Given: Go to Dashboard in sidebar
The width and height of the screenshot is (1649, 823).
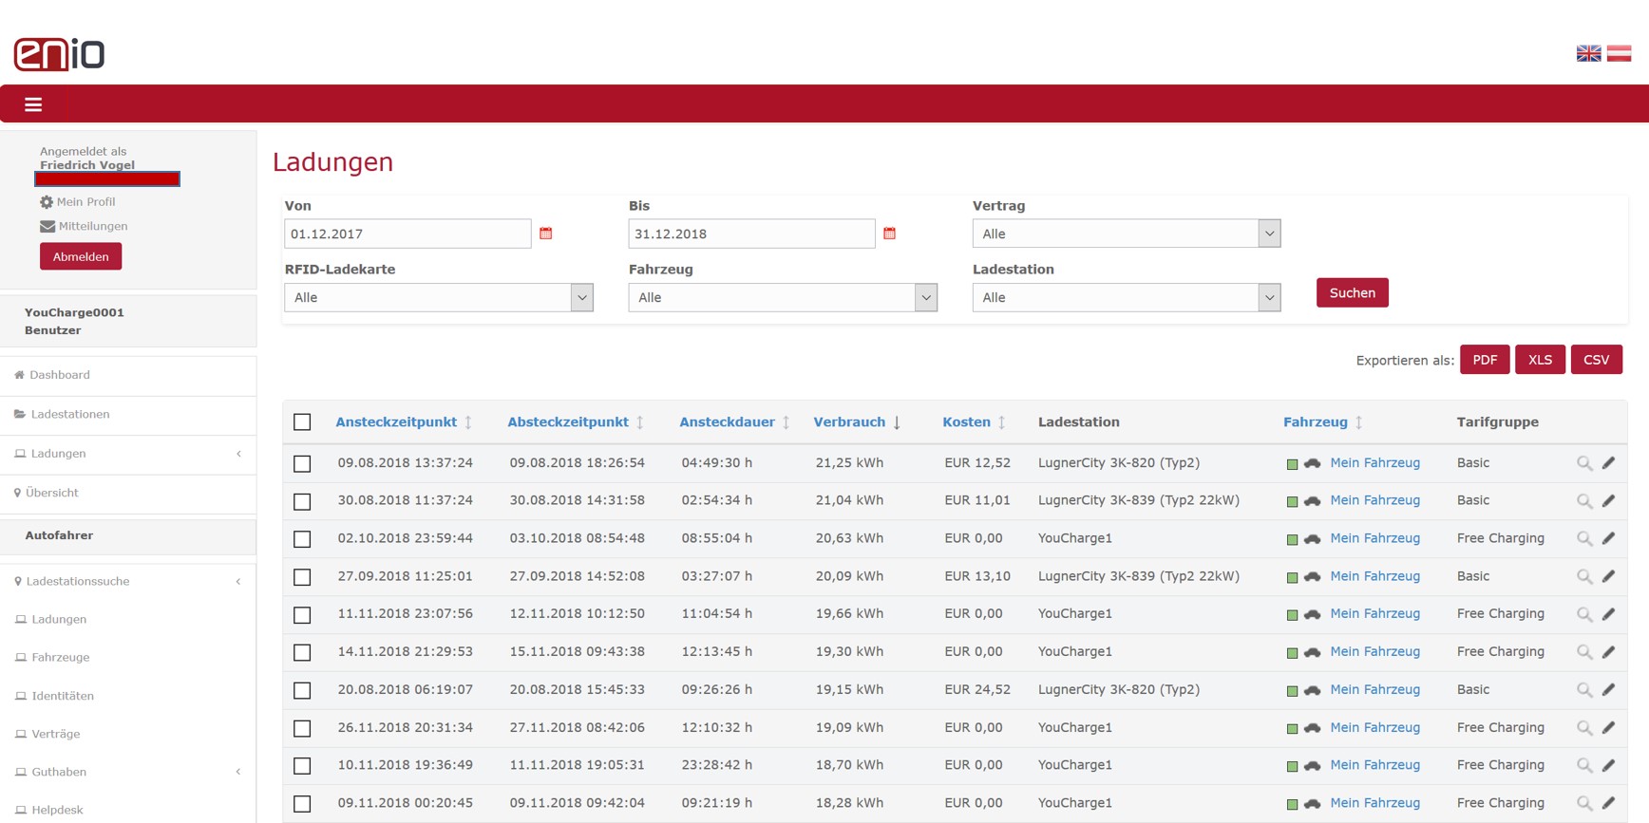Looking at the screenshot, I should 59,375.
